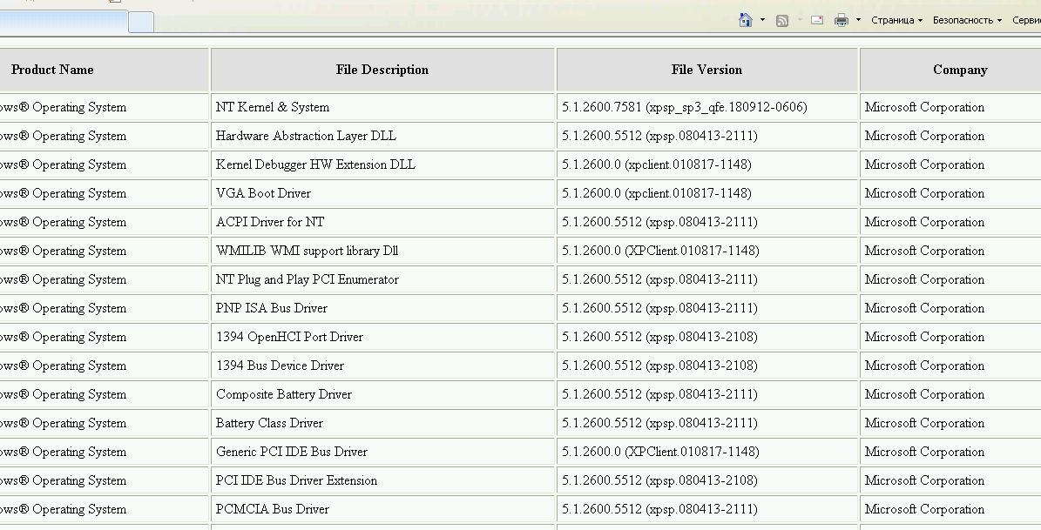1041x530 pixels.
Task: Click version 5.1.2600.7581 xpsp_sp3_qfe cell
Action: click(707, 107)
